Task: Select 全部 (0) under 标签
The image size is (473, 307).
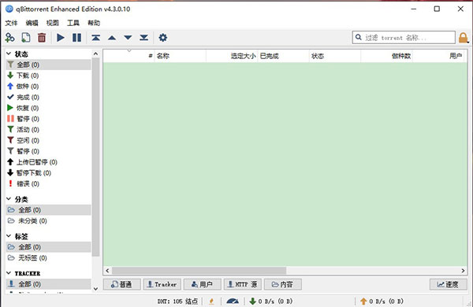Action: [x=48, y=247]
